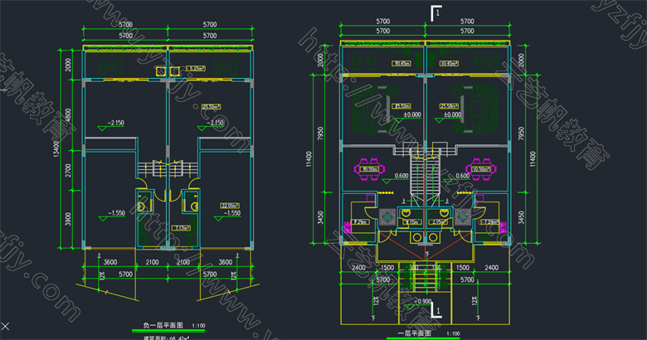This screenshot has width=647, height=340.
Task: Click 0.600 elevation in first-floor right unit
Action: [x=463, y=175]
